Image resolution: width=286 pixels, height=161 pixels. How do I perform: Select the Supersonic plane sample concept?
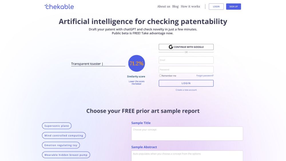(57, 126)
